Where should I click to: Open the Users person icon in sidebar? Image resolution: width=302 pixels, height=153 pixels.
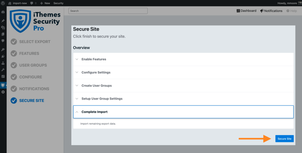tap(3, 63)
